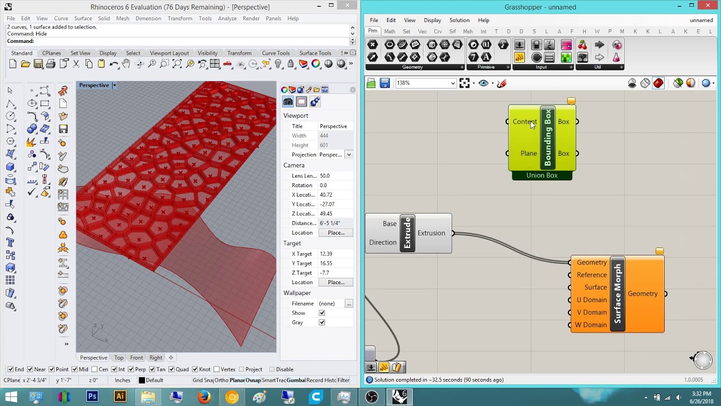Expand the Primitive panel in Grasshopper ribbon
The width and height of the screenshot is (721, 406).
point(509,67)
